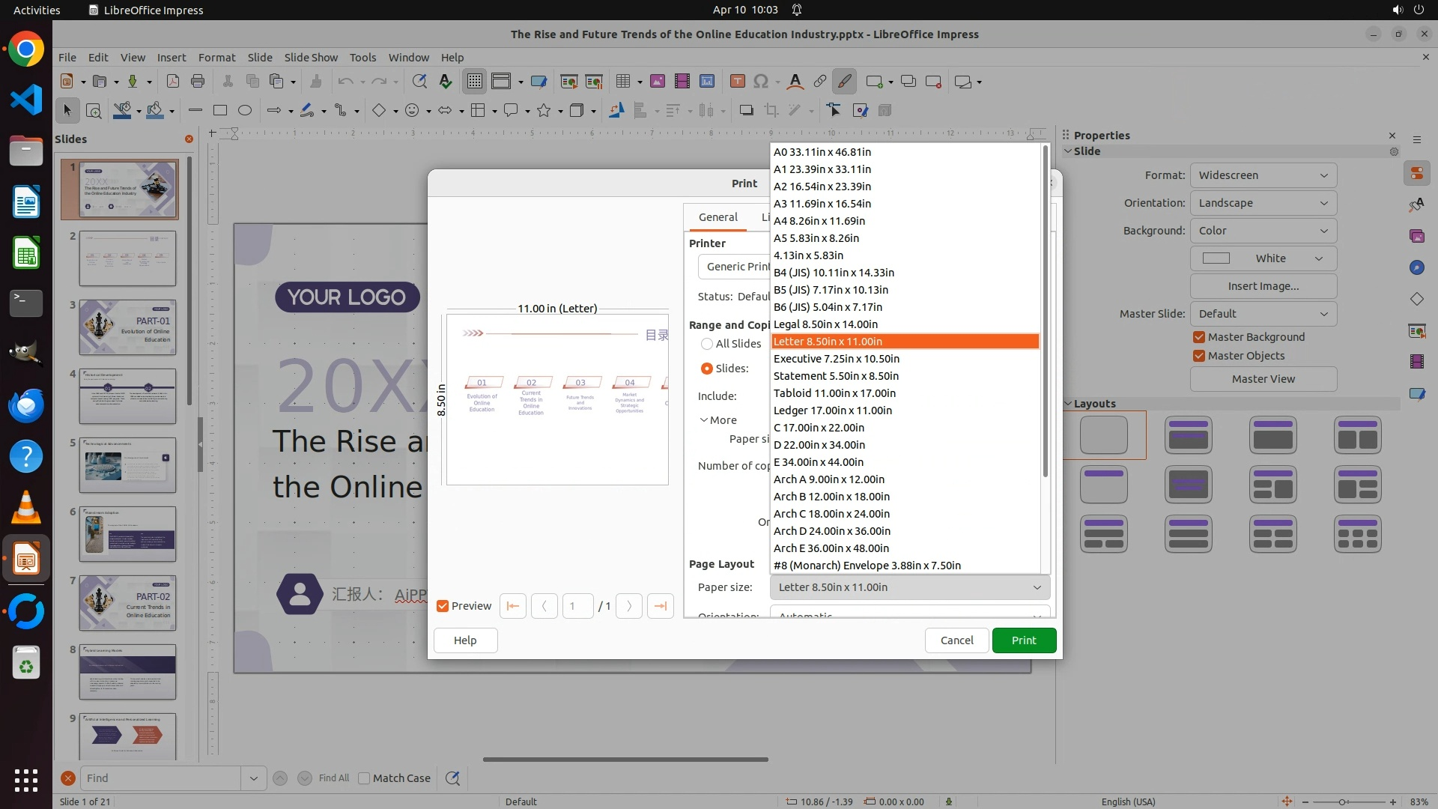1438x809 pixels.
Task: Uncheck the Preview checkbox
Action: (x=443, y=606)
